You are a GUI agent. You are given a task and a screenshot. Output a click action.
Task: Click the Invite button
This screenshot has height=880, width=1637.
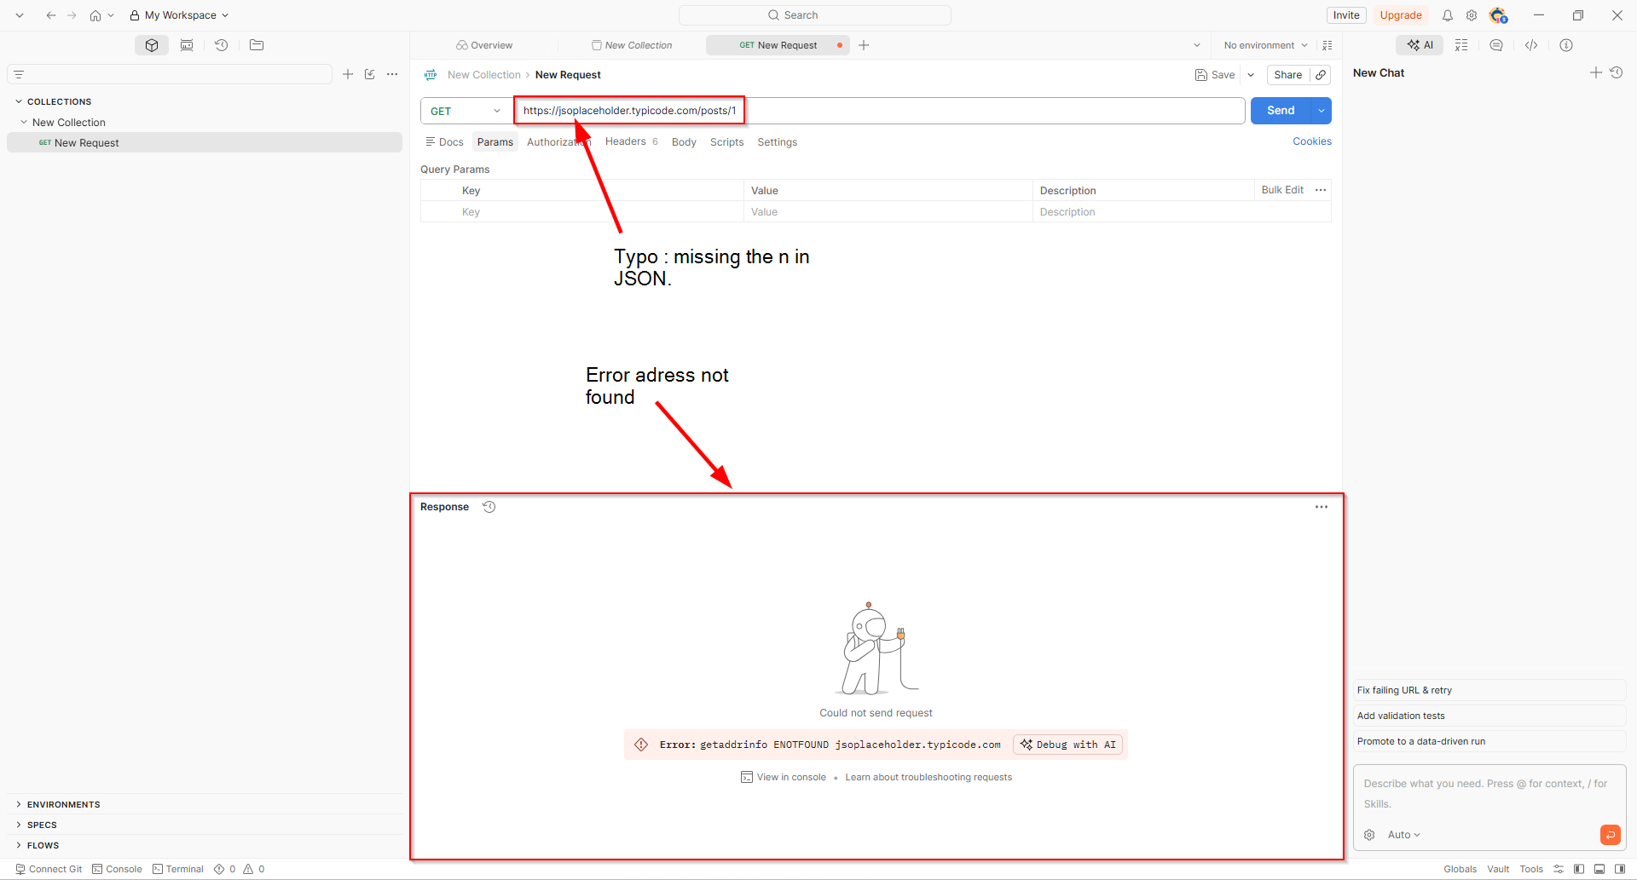[x=1346, y=15]
